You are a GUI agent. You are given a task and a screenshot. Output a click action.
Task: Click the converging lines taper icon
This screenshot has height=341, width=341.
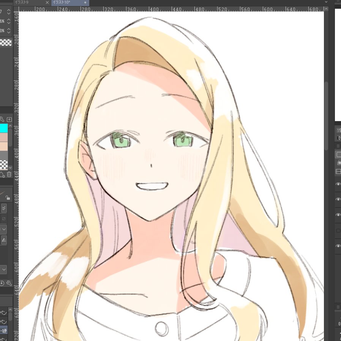coord(4,240)
